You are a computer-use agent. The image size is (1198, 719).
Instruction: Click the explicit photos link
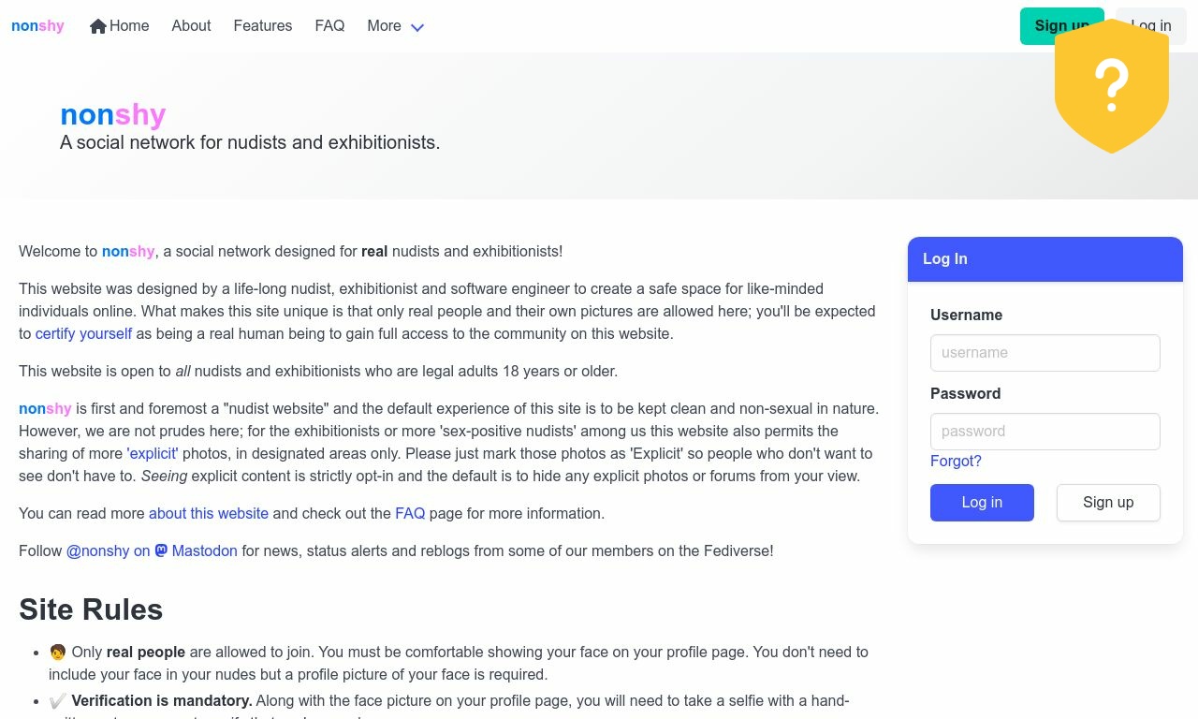click(152, 453)
